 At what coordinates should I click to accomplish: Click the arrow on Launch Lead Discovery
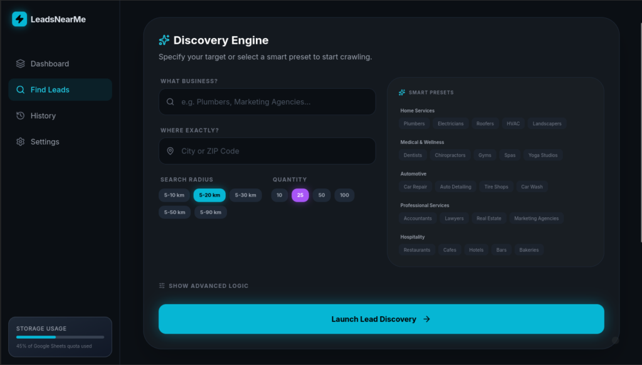426,319
